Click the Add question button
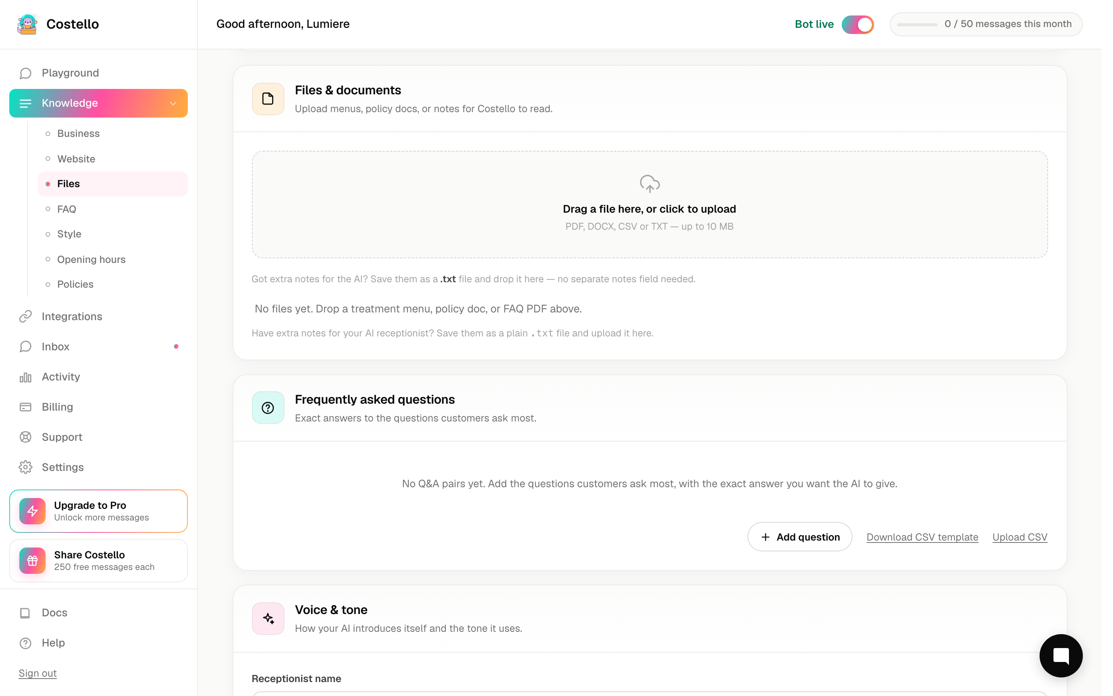 (799, 537)
